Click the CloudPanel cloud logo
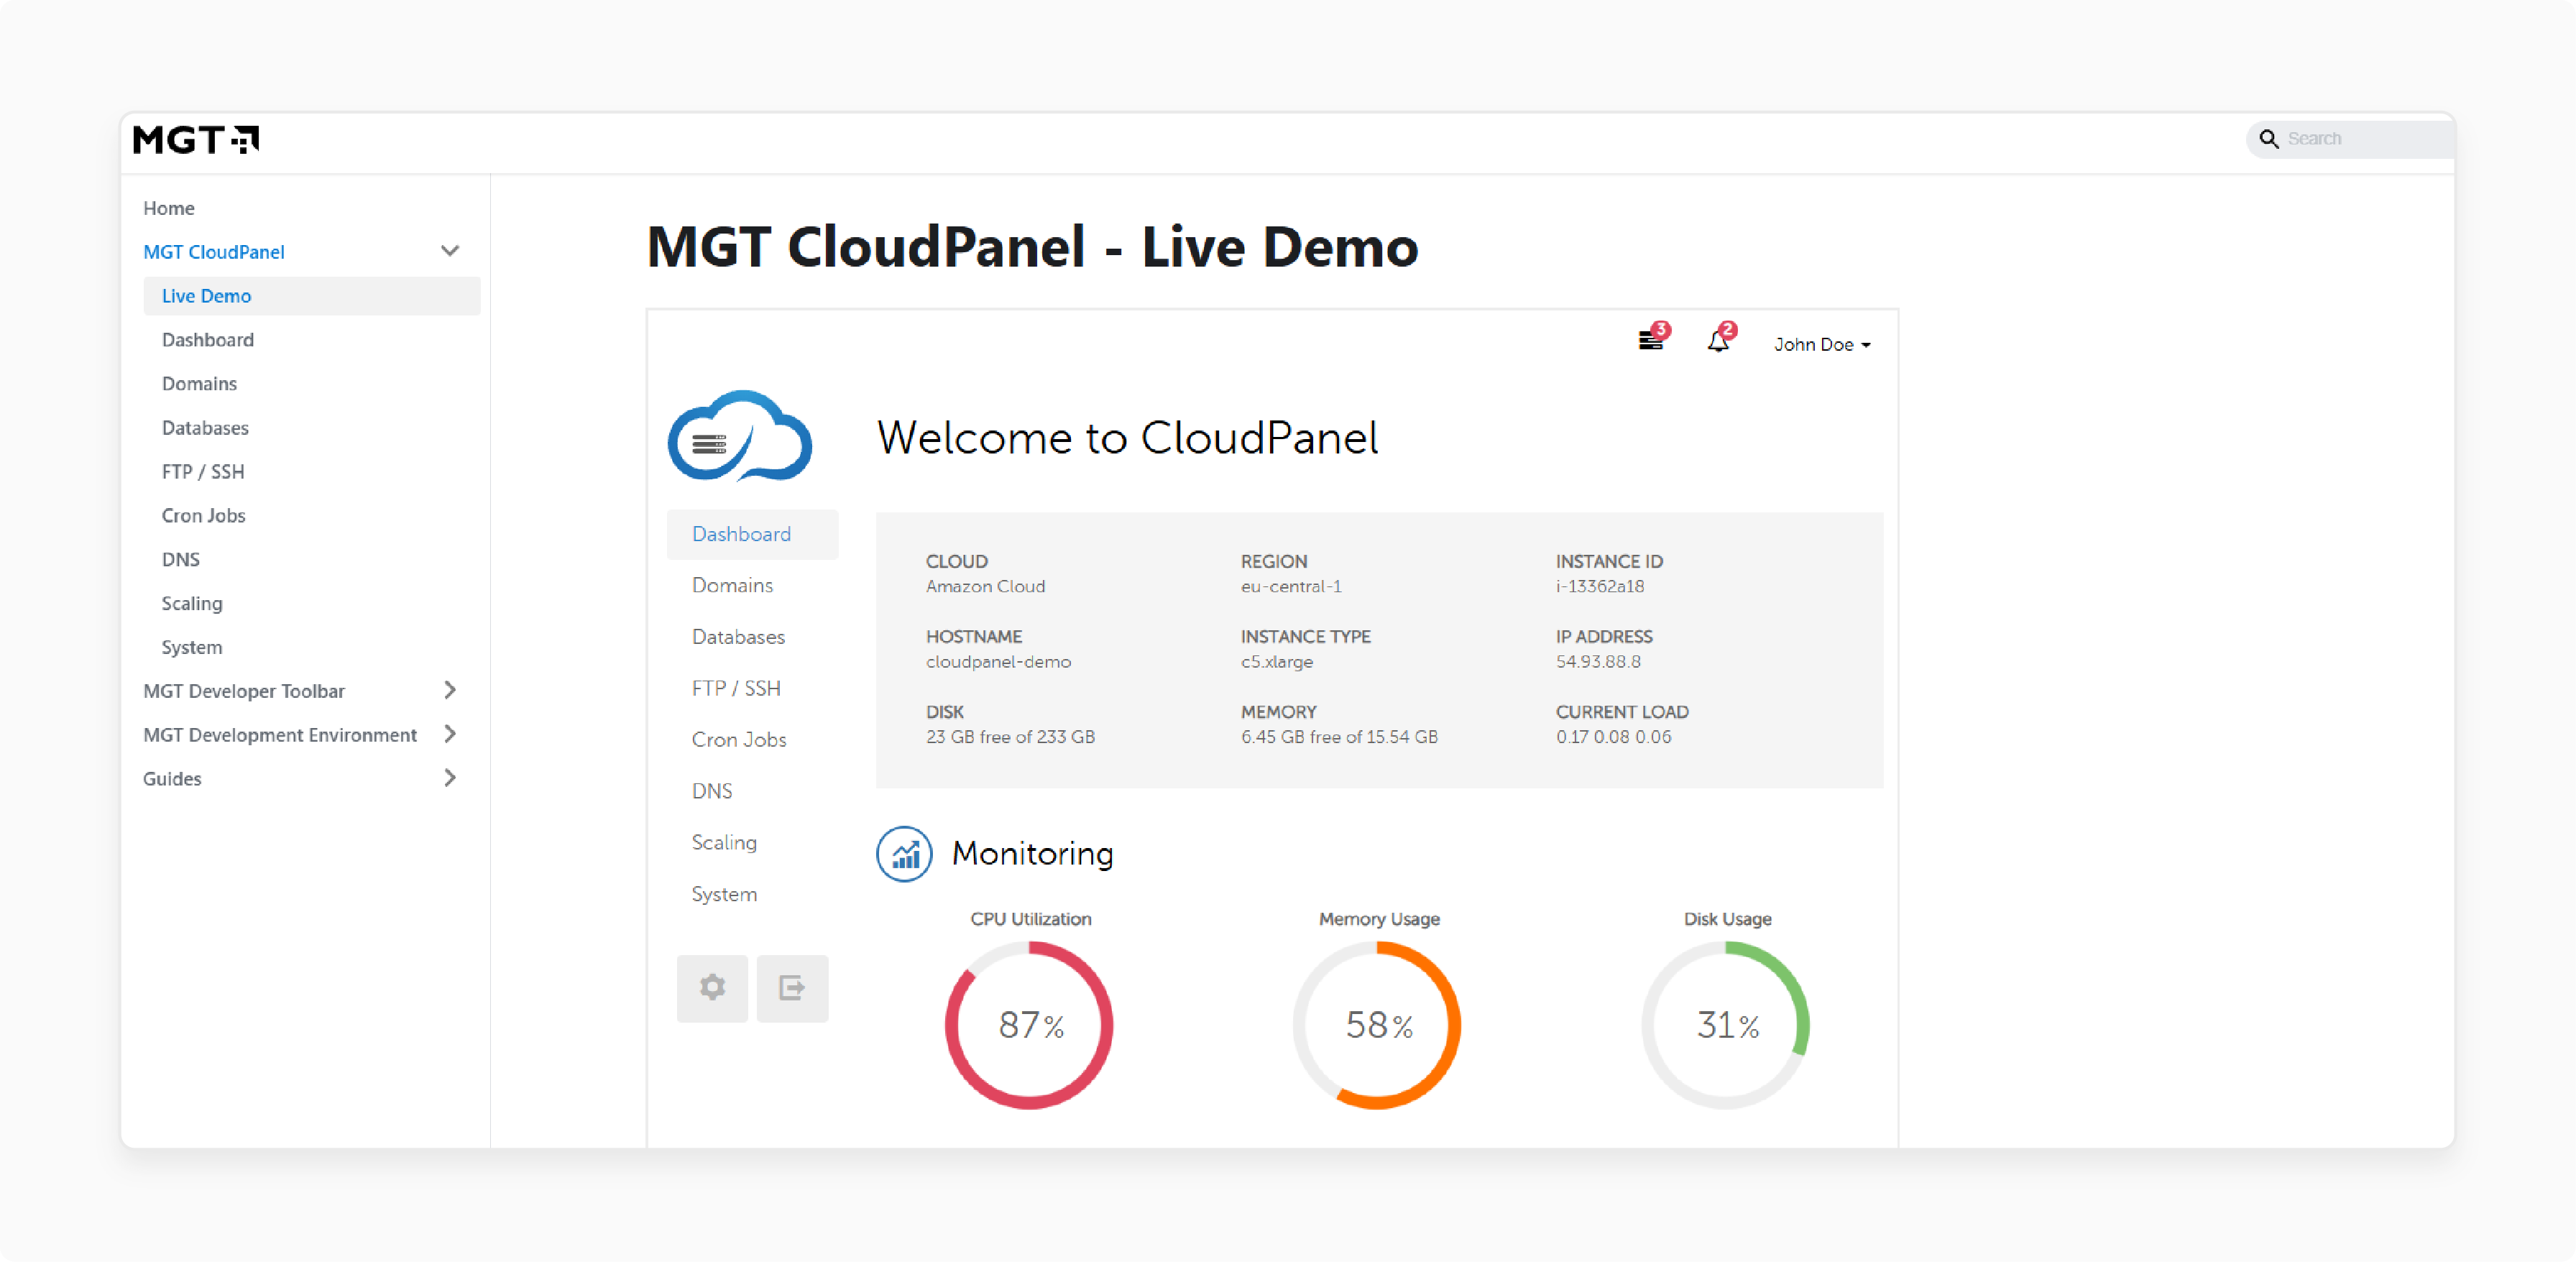The height and width of the screenshot is (1262, 2576). pos(740,436)
